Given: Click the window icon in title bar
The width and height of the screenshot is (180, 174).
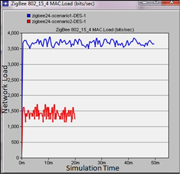Looking at the screenshot, I should point(5,3).
